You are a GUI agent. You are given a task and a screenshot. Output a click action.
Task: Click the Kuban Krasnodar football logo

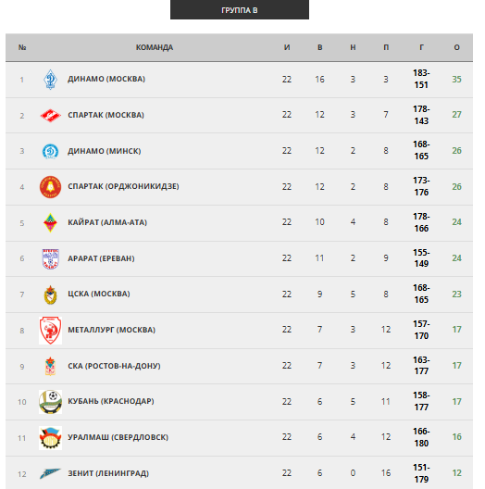[x=50, y=402]
